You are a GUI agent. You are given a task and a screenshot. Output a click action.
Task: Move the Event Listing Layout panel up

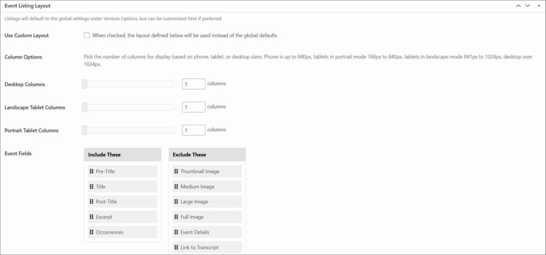(x=518, y=6)
